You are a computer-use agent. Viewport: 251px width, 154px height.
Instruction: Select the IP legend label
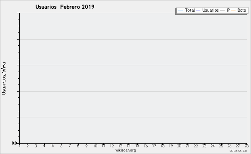pyautogui.click(x=228, y=10)
